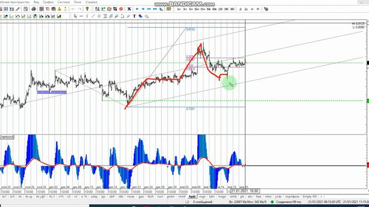Image resolution: width=369 pixels, height=207 pixels.
Task: Open the Справка menu
Action: coord(91,2)
